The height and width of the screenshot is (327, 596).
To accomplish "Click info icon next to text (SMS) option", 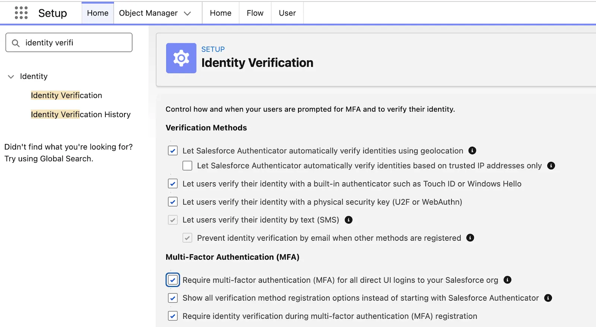I will point(348,220).
